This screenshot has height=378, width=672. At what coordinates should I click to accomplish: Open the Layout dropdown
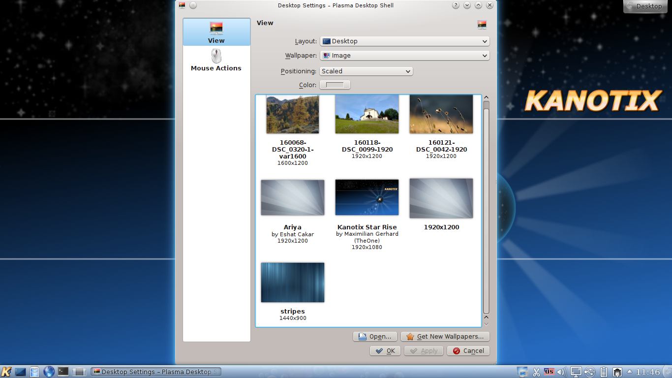[404, 41]
